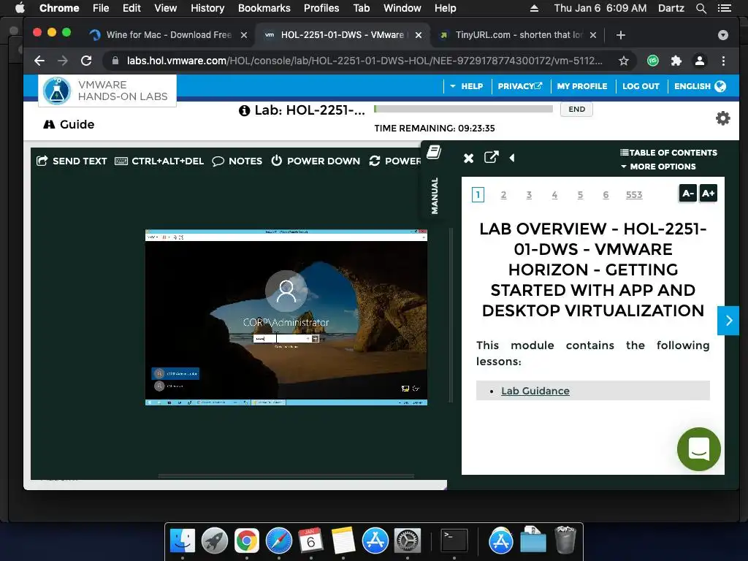Open a new Chrome tab
This screenshot has width=748, height=561.
(621, 35)
